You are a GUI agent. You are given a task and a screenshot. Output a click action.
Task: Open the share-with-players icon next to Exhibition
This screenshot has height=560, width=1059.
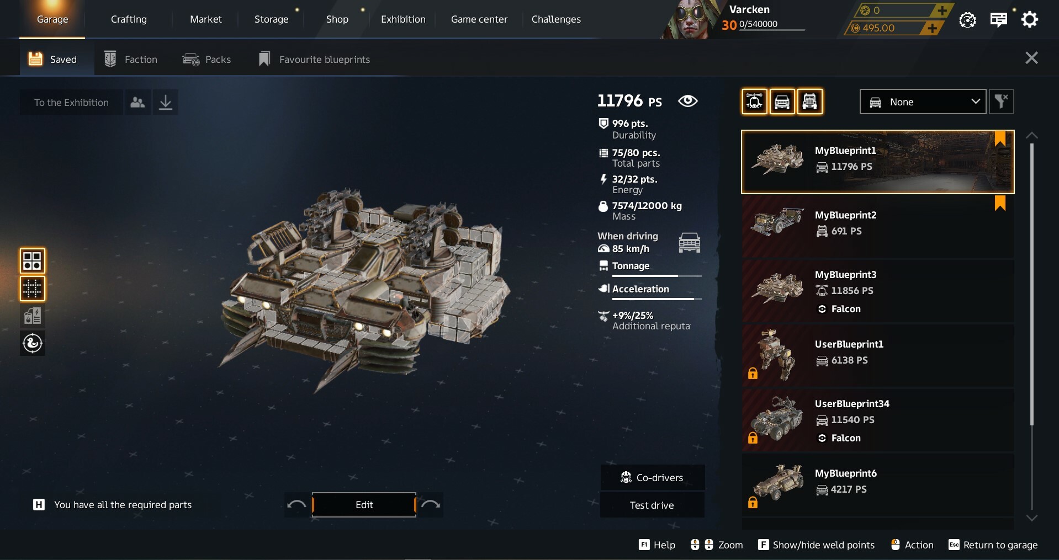[x=137, y=102]
